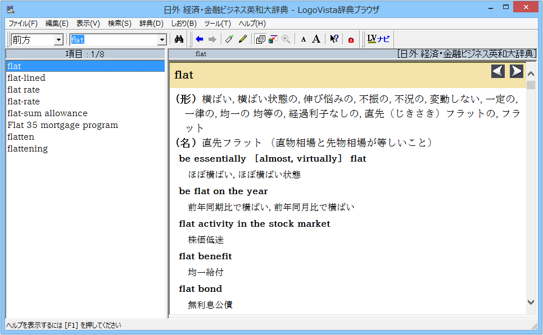Go to next entry with right arrow
Screen dimensions: 543x335
pos(516,71)
